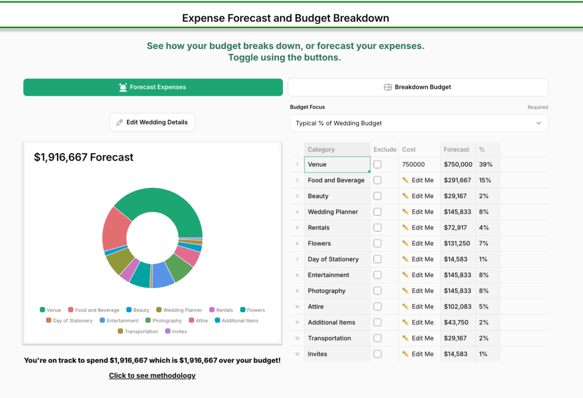Expand dropdown using the chevron arrow

539,123
